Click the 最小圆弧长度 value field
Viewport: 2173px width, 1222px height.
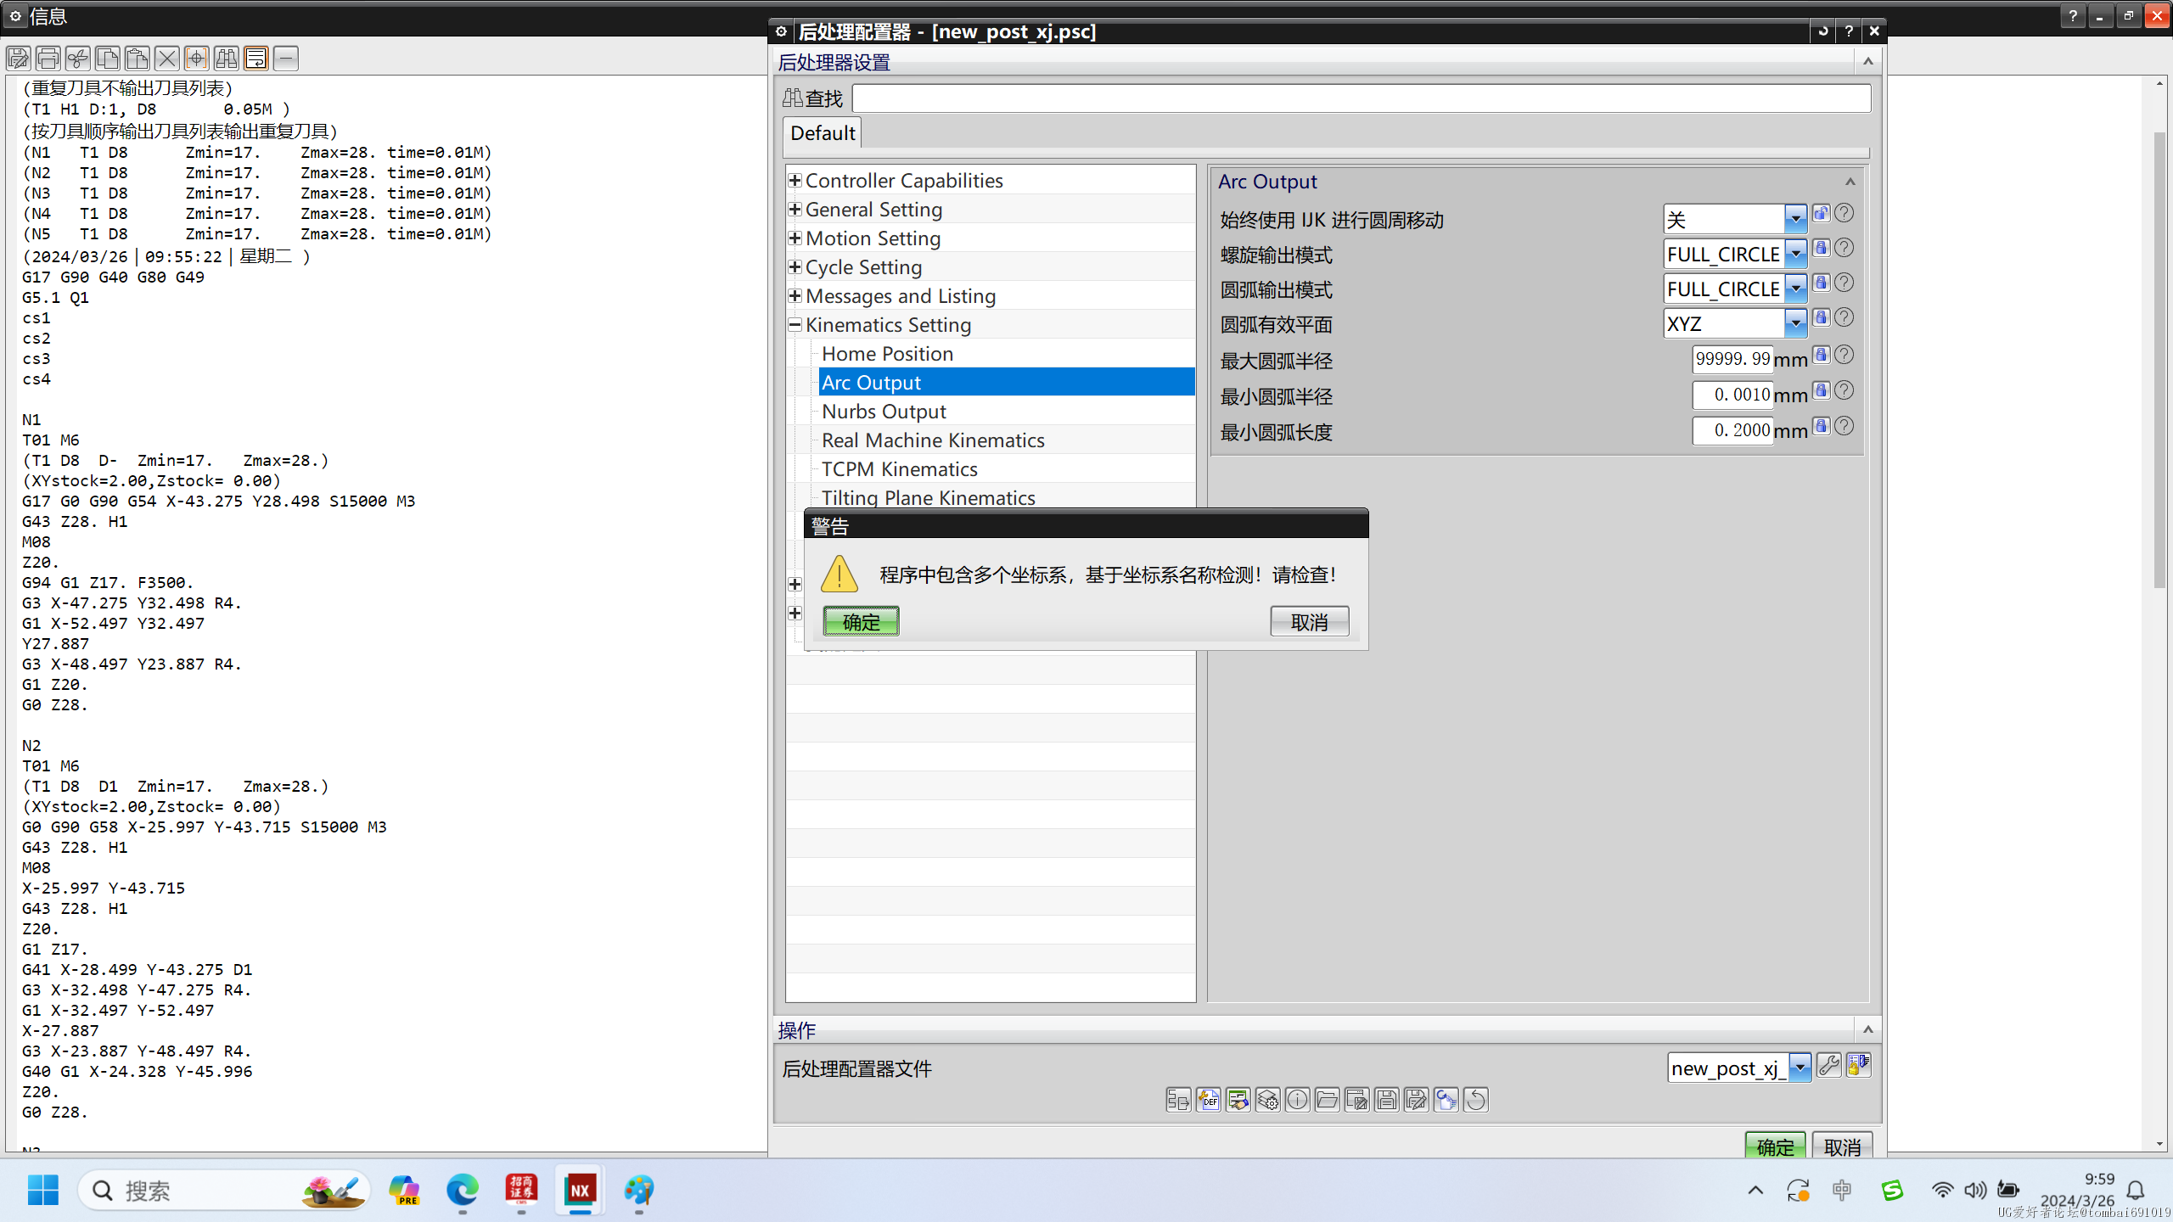(x=1732, y=430)
